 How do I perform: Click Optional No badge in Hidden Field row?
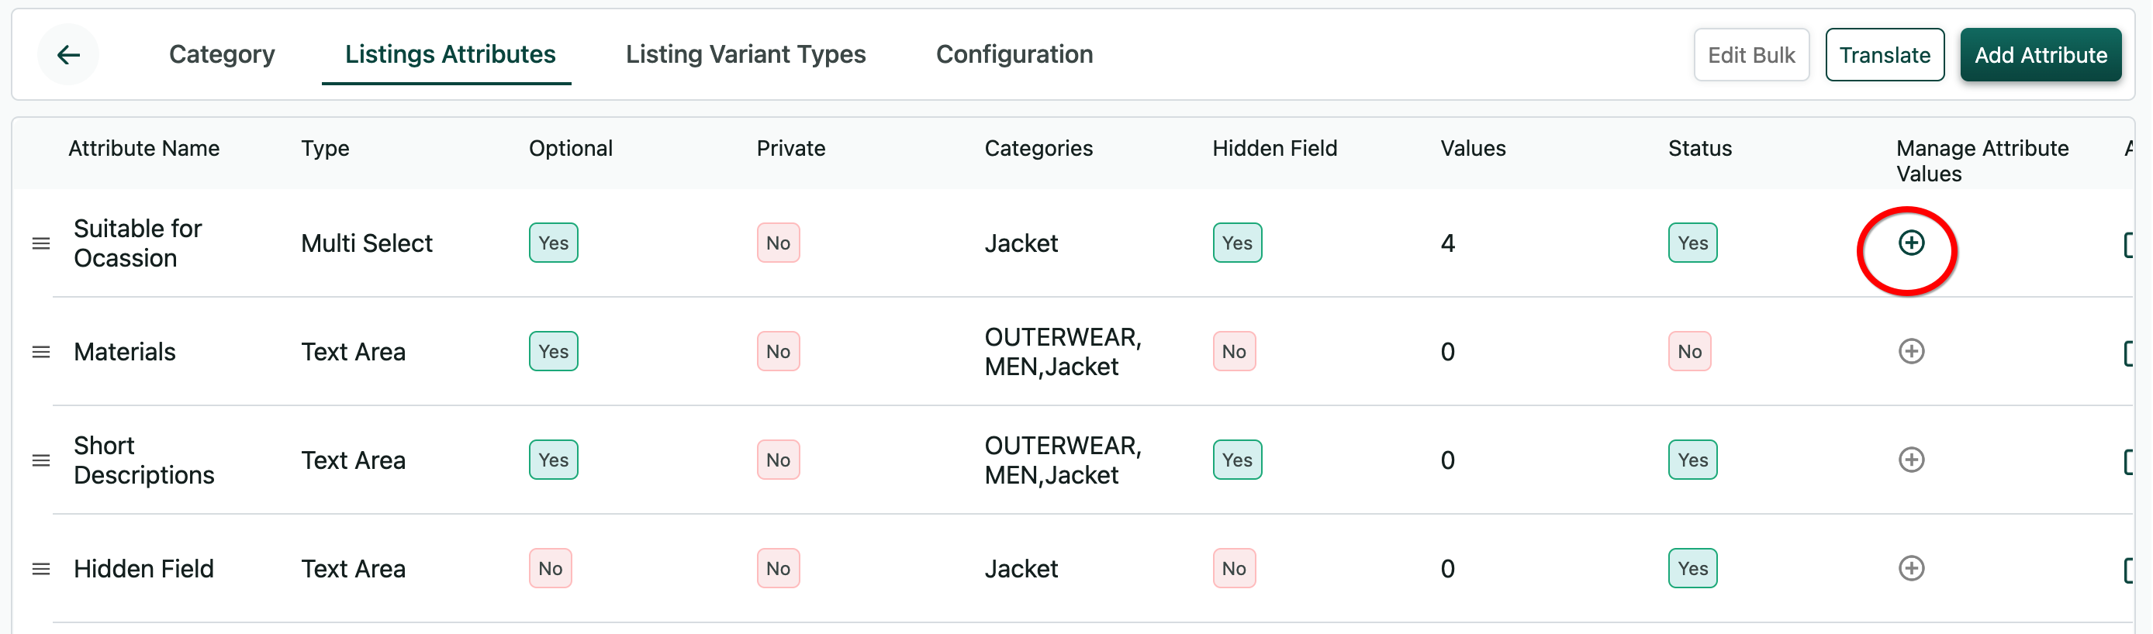tap(550, 569)
